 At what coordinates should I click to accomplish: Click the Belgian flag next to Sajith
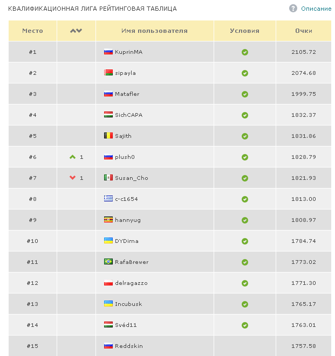108,136
